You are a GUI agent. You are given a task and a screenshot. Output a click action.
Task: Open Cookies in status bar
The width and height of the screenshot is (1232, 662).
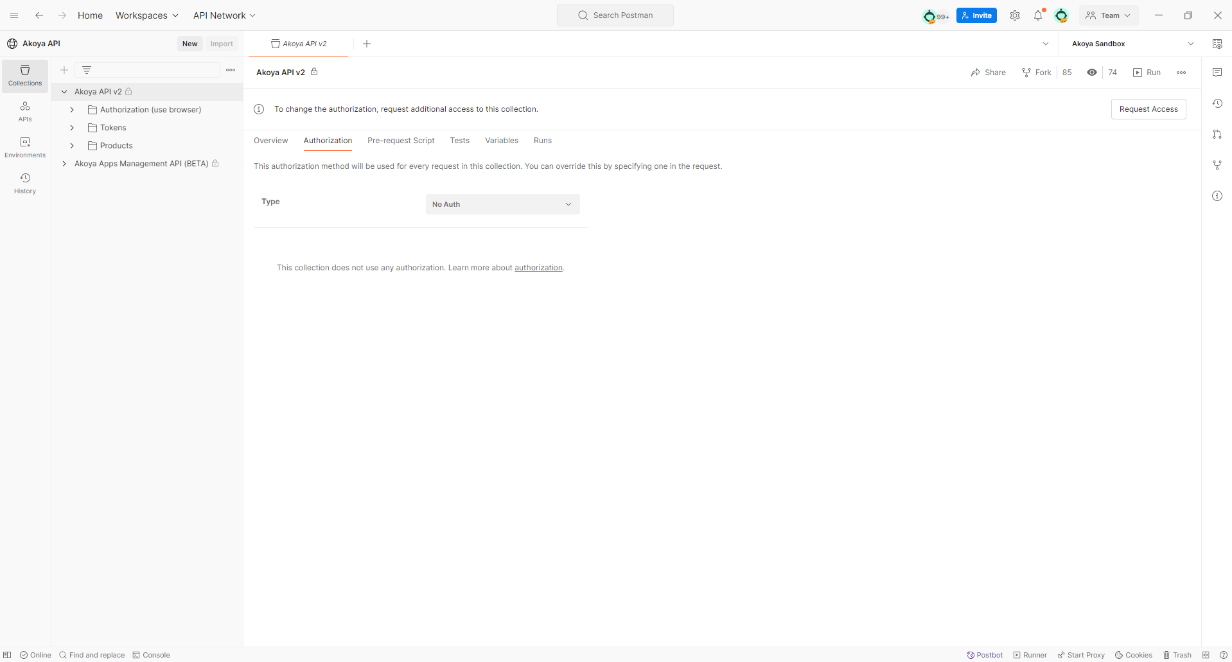click(1134, 655)
